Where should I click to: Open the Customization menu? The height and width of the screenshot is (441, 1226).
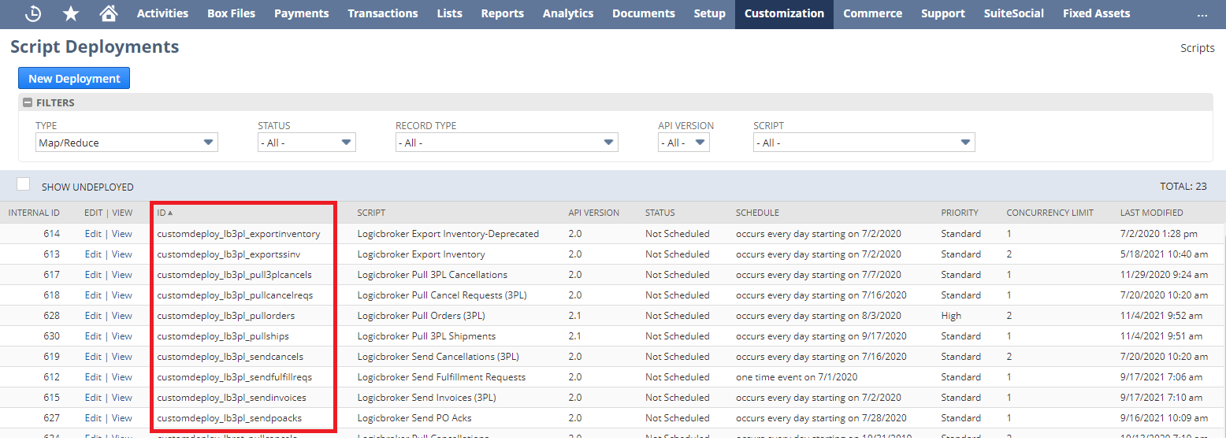pyautogui.click(x=784, y=13)
